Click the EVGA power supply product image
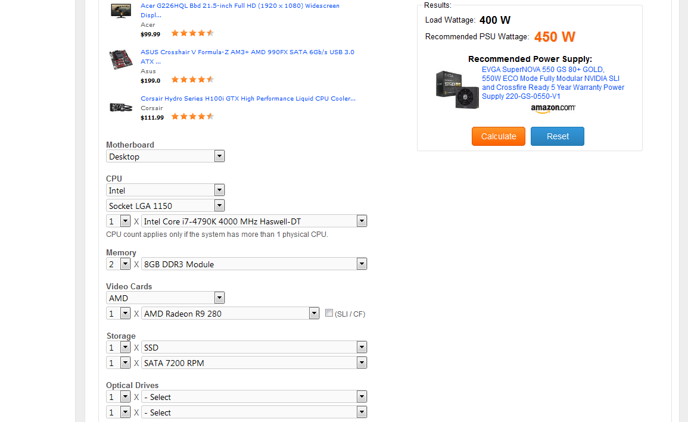 [457, 89]
